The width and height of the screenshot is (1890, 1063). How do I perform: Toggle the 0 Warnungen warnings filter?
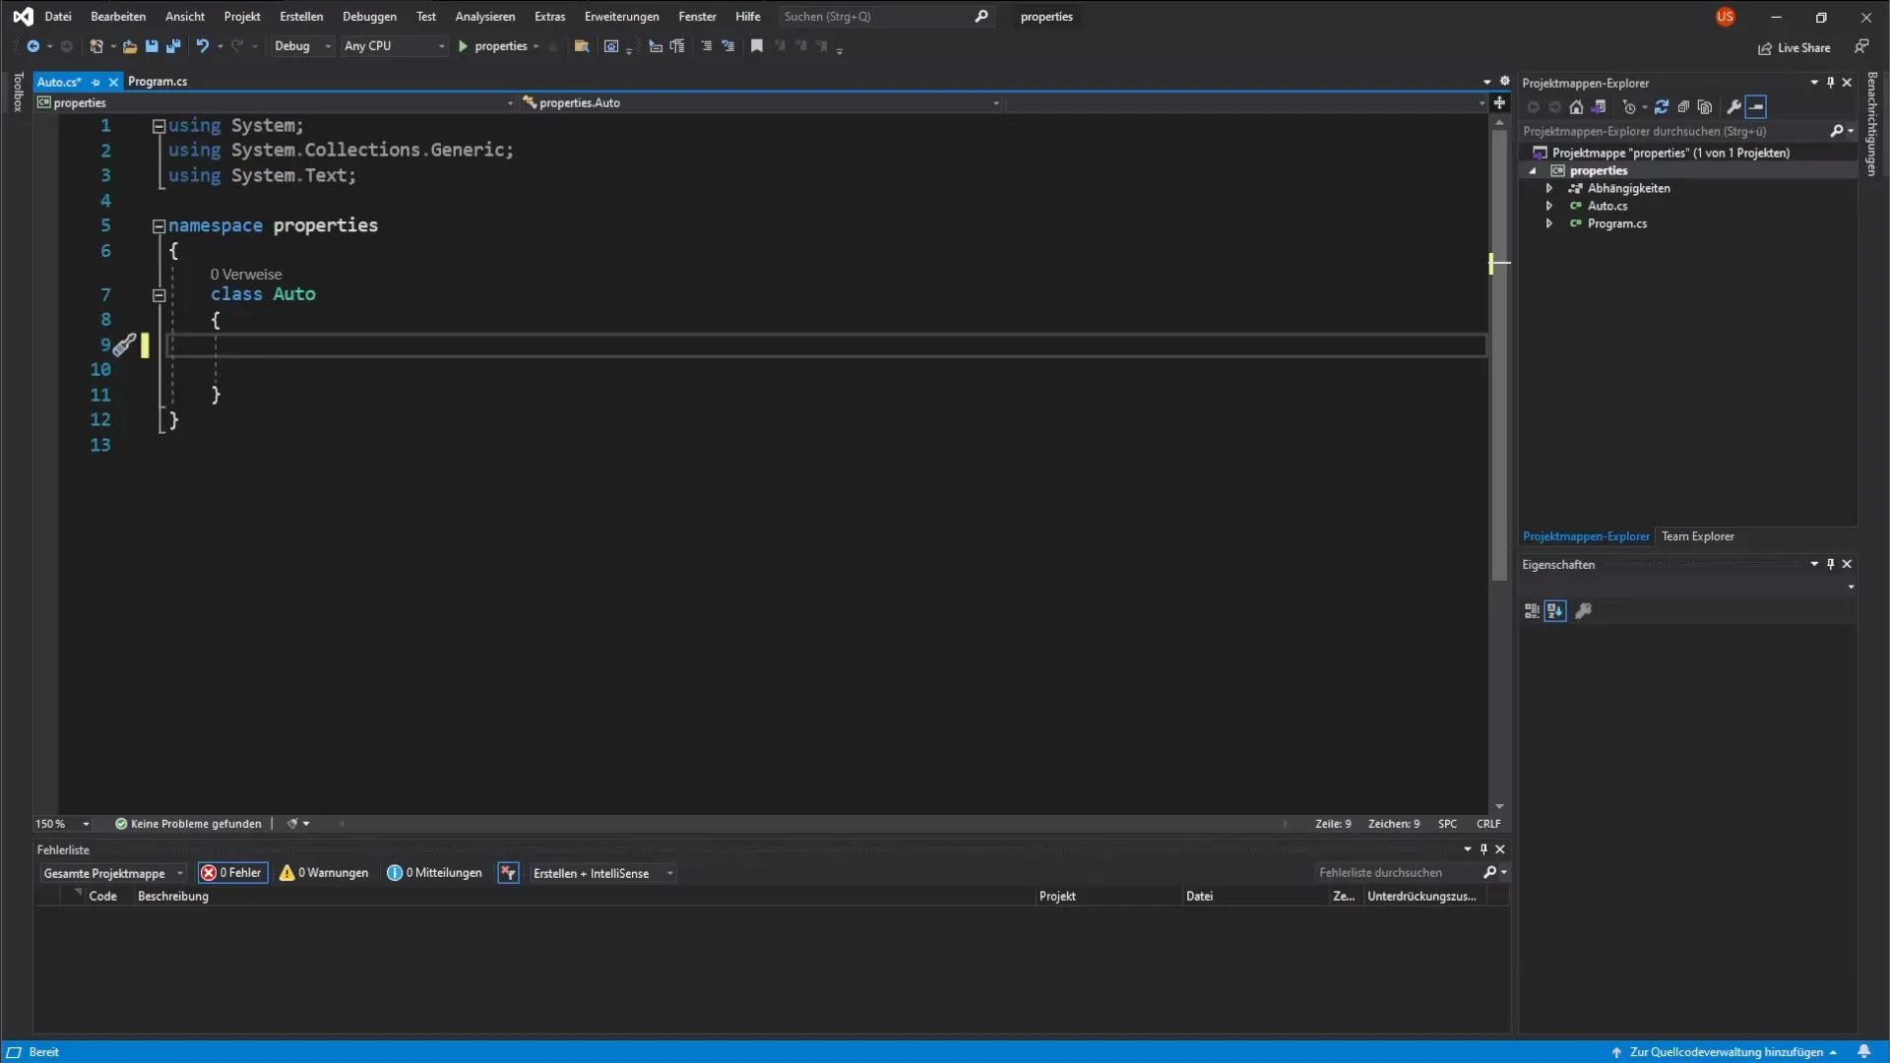point(324,873)
